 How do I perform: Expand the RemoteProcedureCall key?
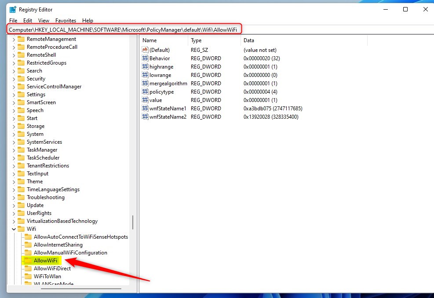coord(14,47)
